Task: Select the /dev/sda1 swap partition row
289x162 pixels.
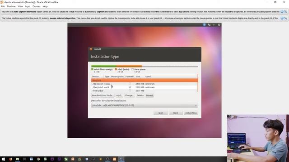Action: click(144, 84)
